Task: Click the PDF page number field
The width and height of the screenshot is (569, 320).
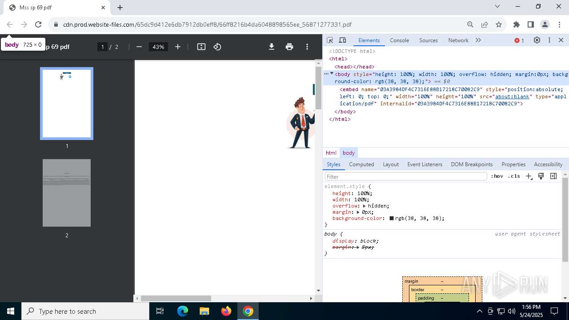Action: [103, 47]
